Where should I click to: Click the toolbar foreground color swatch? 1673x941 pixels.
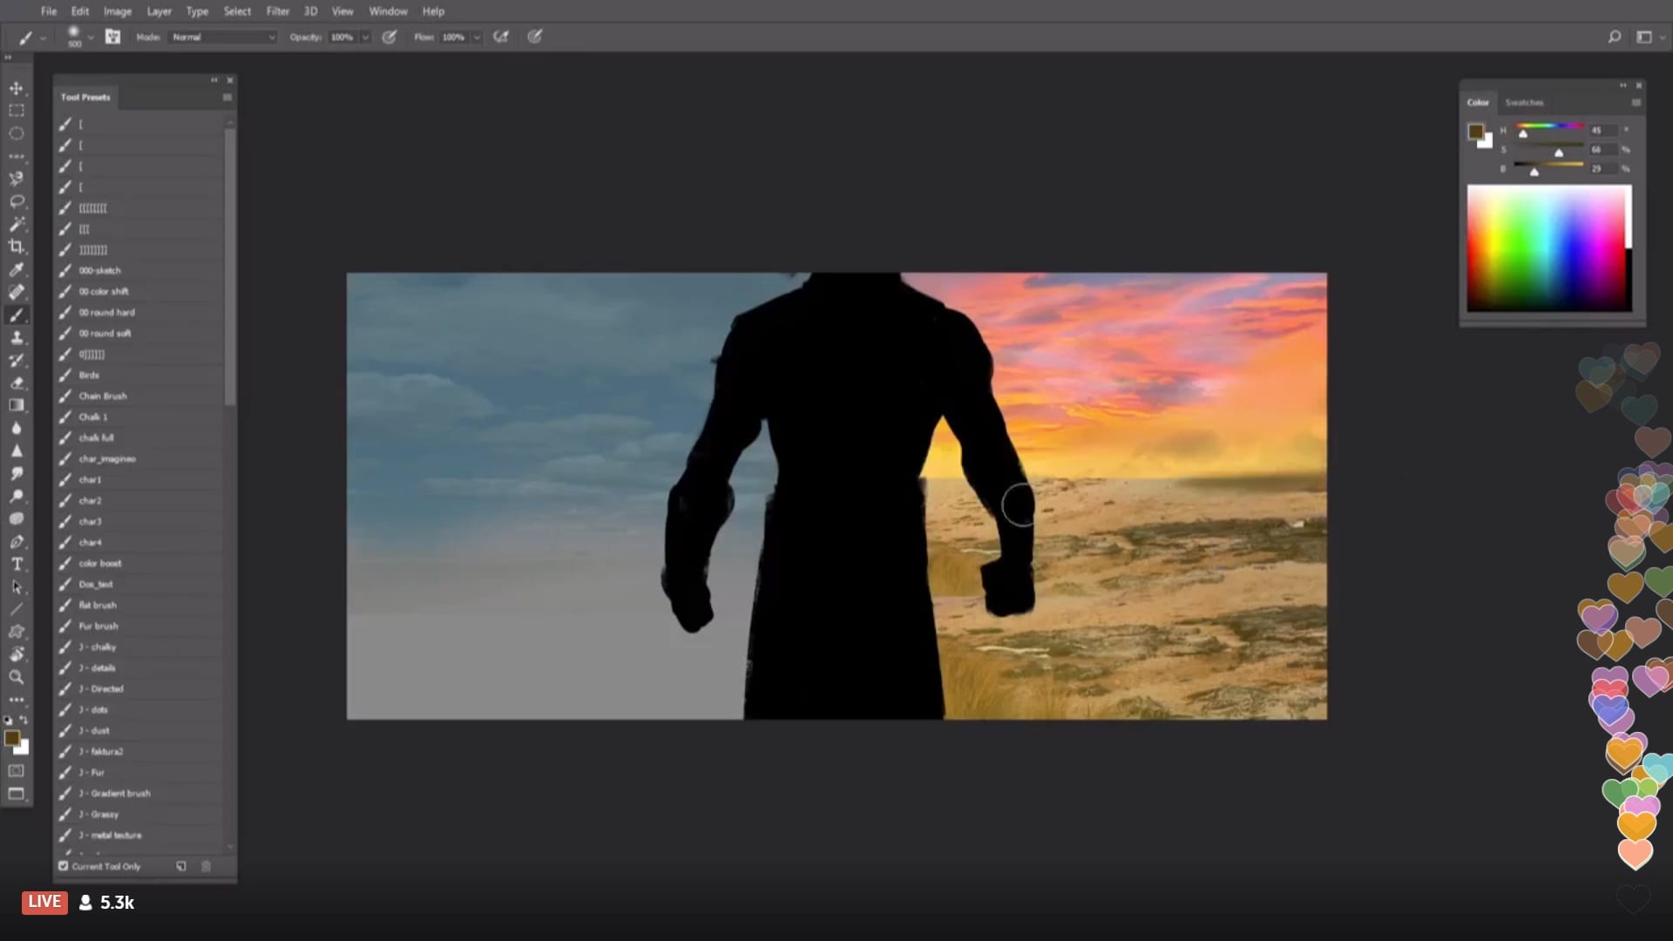point(12,739)
